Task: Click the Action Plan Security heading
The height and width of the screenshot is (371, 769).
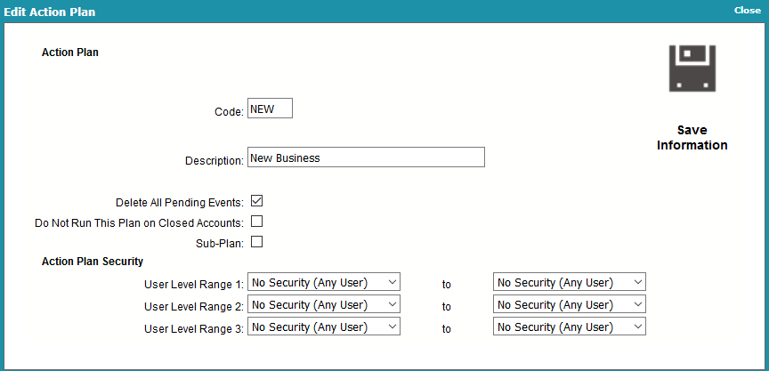Action: 93,262
